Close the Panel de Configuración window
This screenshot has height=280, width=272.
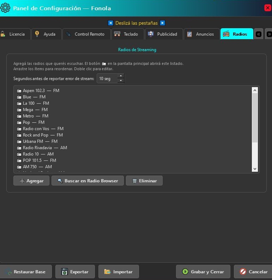coord(268,8)
